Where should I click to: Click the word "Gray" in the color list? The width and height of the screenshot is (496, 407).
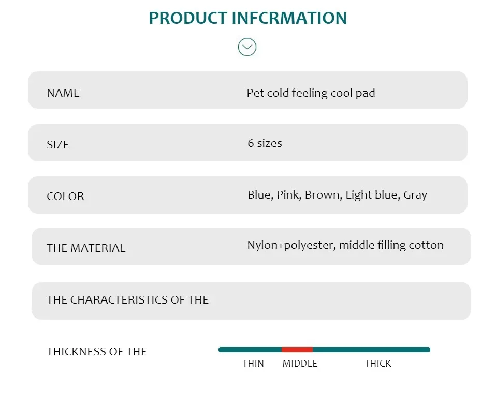415,195
